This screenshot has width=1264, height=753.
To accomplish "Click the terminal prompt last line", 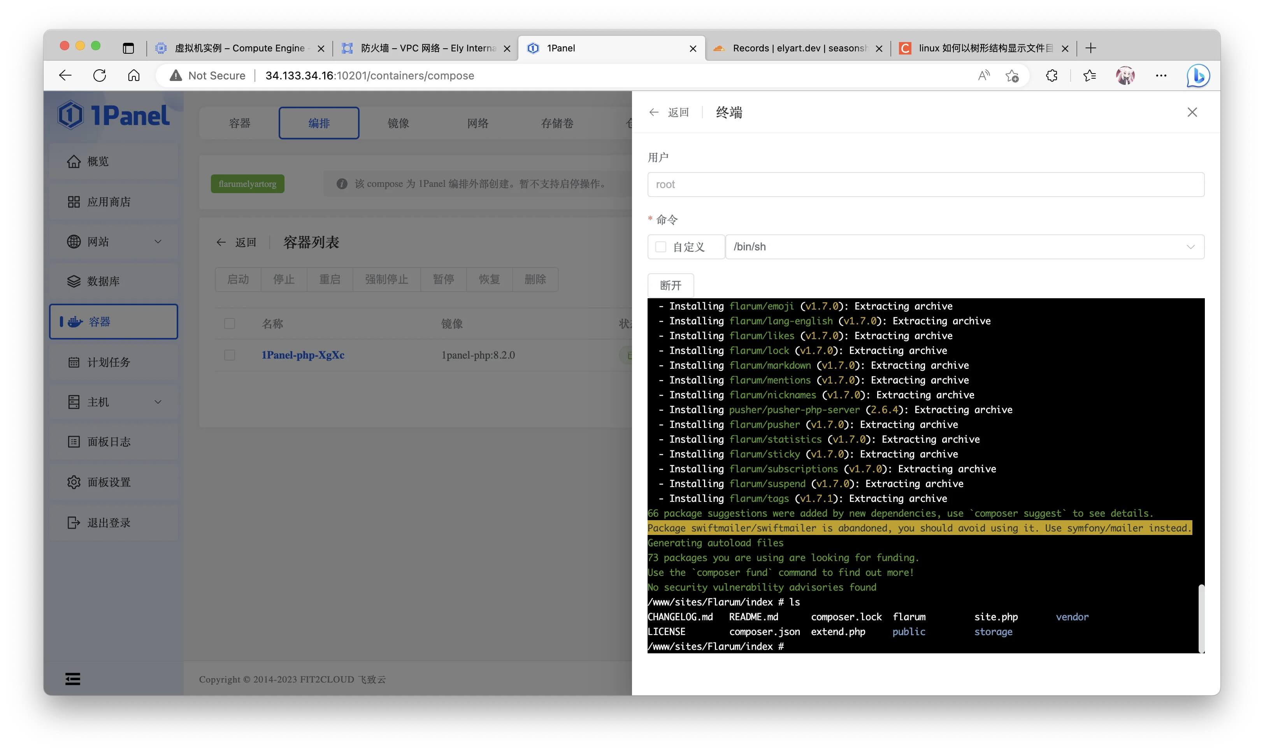I will tap(715, 646).
